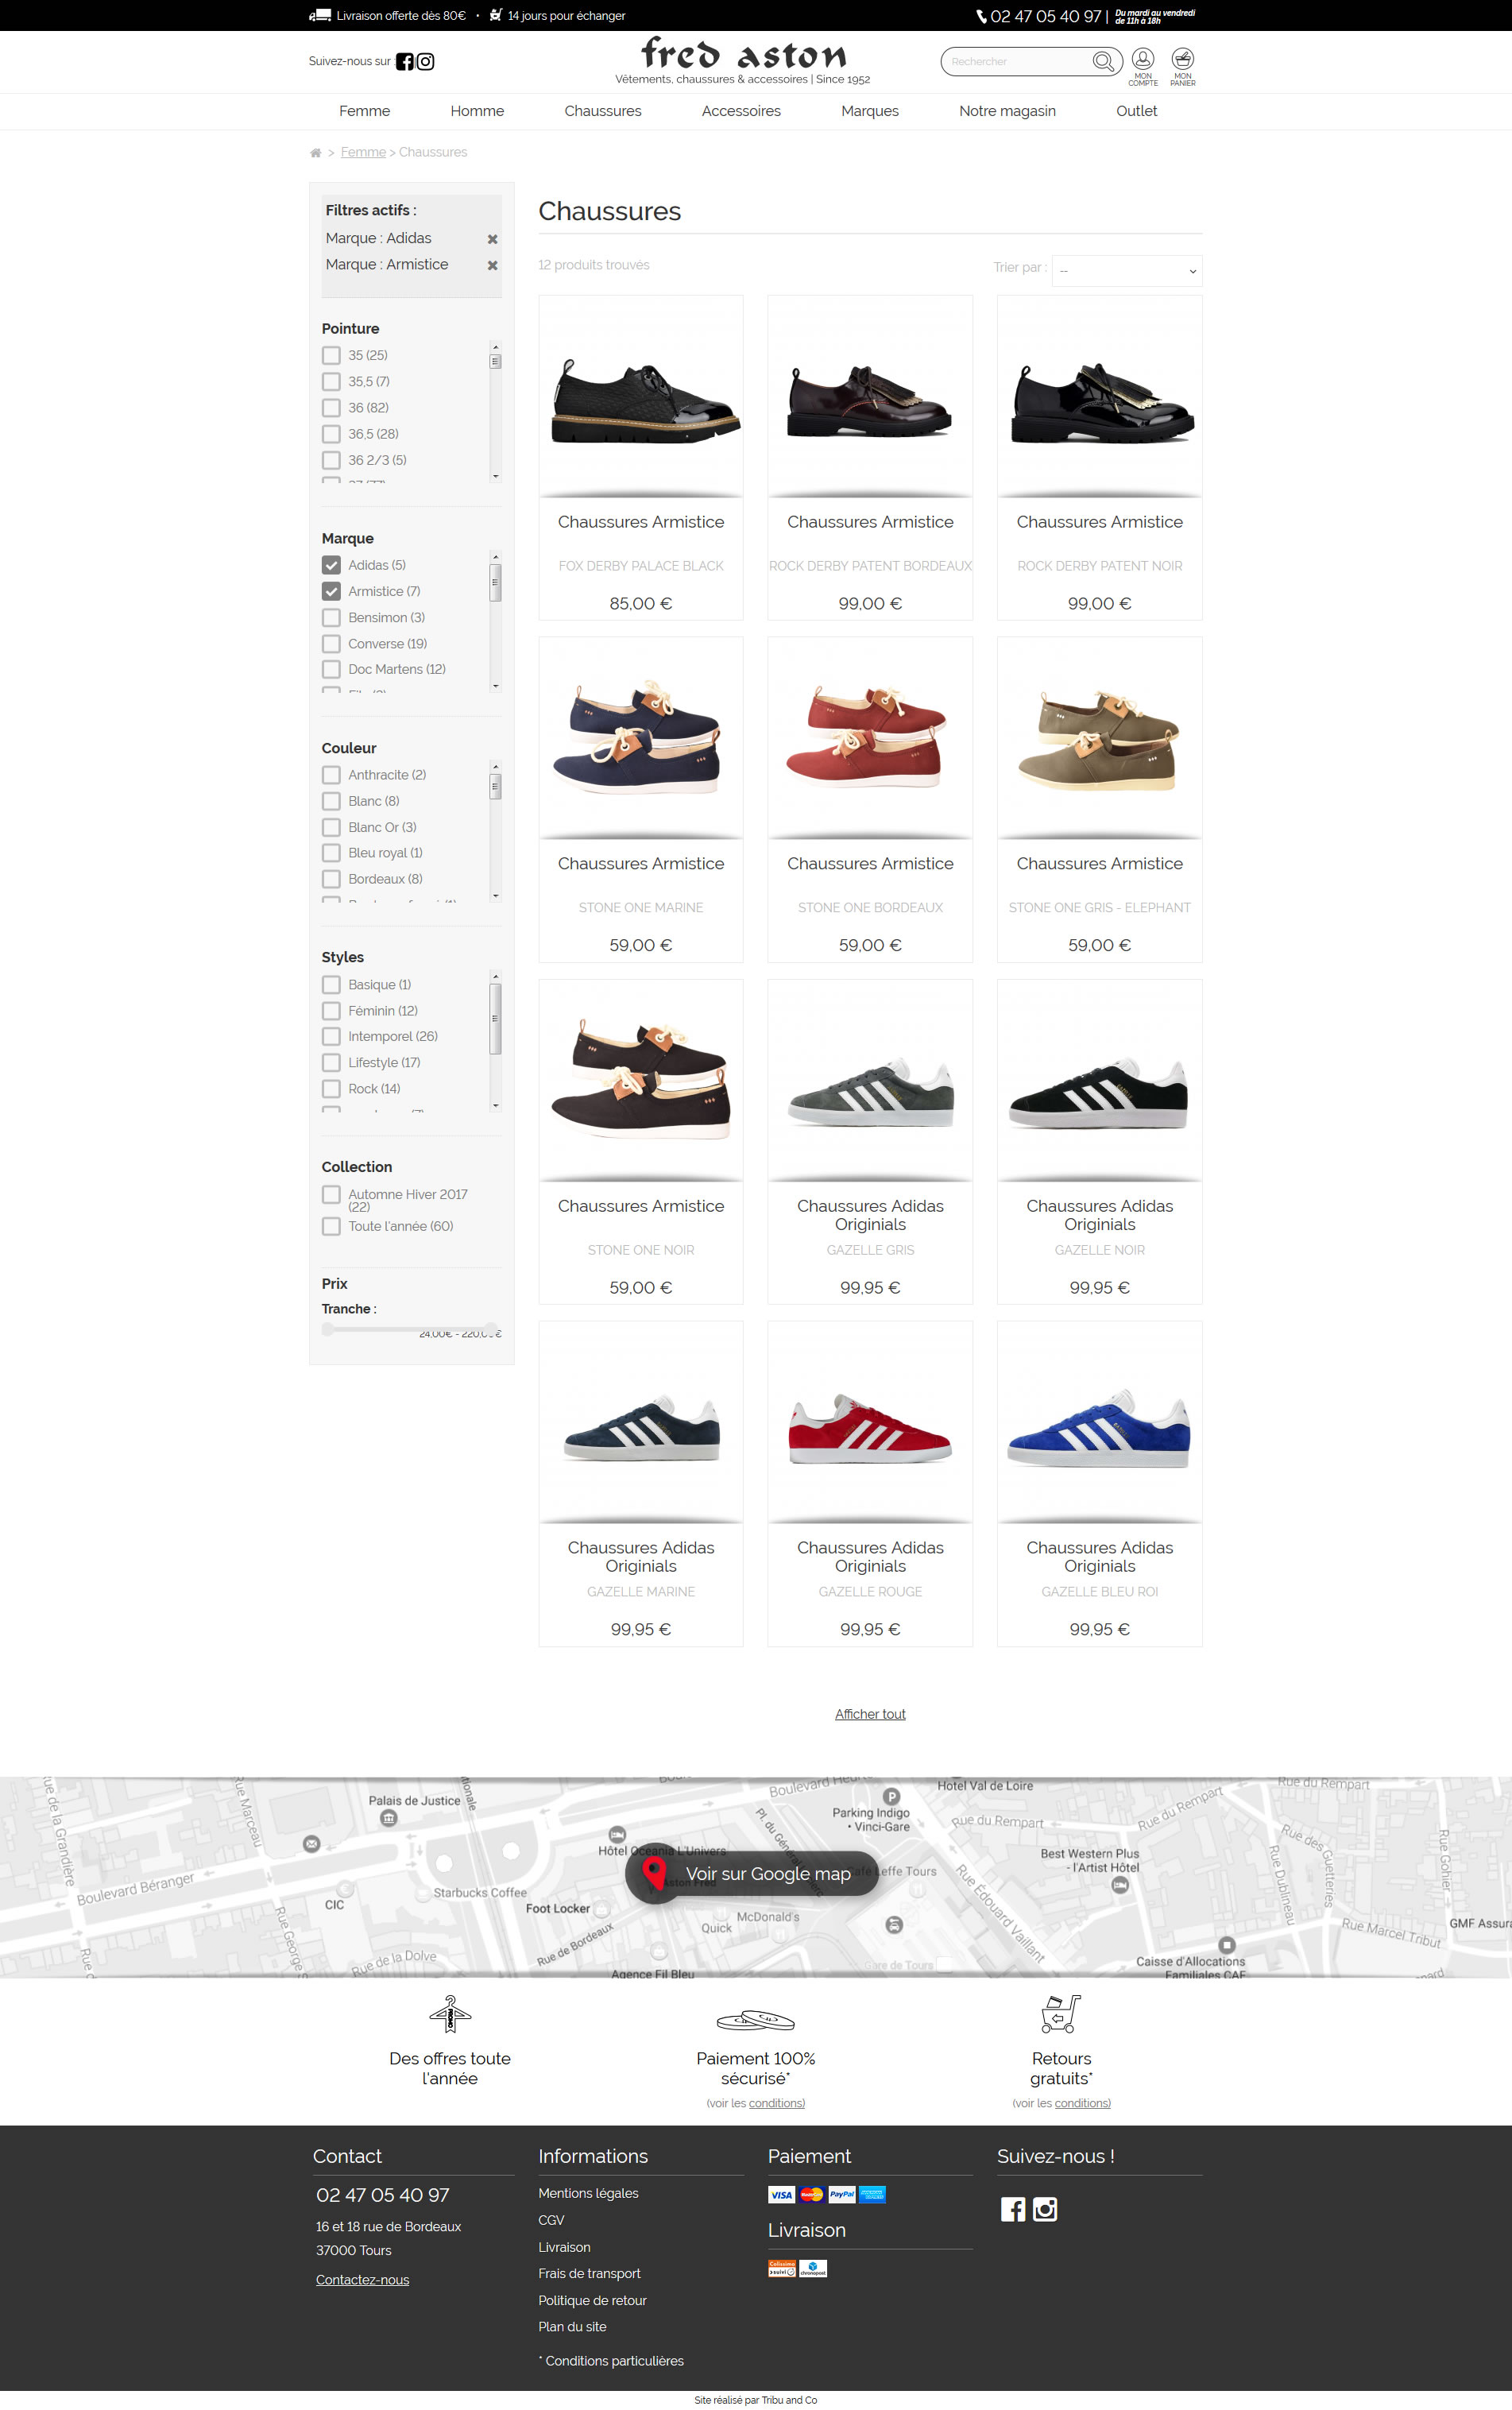The height and width of the screenshot is (2410, 1512).
Task: Remove the Marque : Adidas active filter
Action: 492,239
